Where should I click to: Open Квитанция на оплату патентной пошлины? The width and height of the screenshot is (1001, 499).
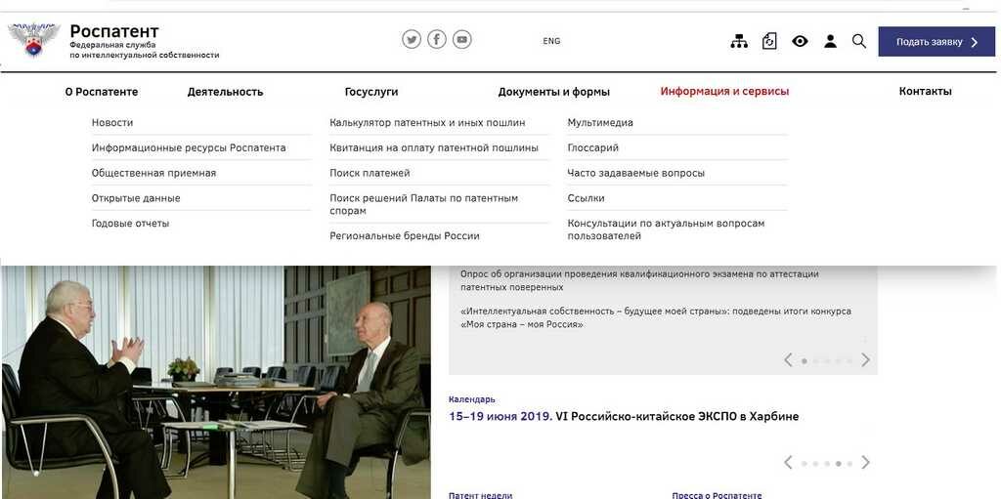tap(434, 148)
